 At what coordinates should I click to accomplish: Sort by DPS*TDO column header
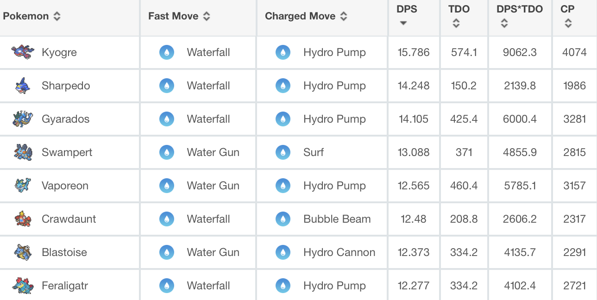pos(520,16)
